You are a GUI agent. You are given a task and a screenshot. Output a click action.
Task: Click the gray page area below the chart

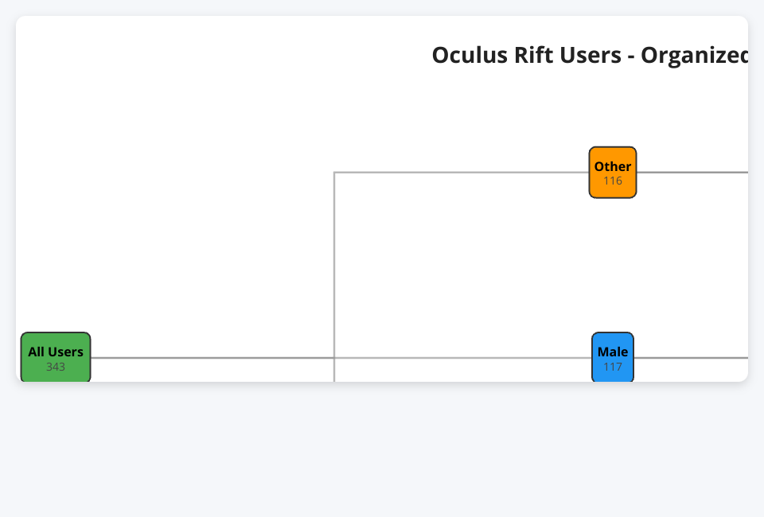382,449
